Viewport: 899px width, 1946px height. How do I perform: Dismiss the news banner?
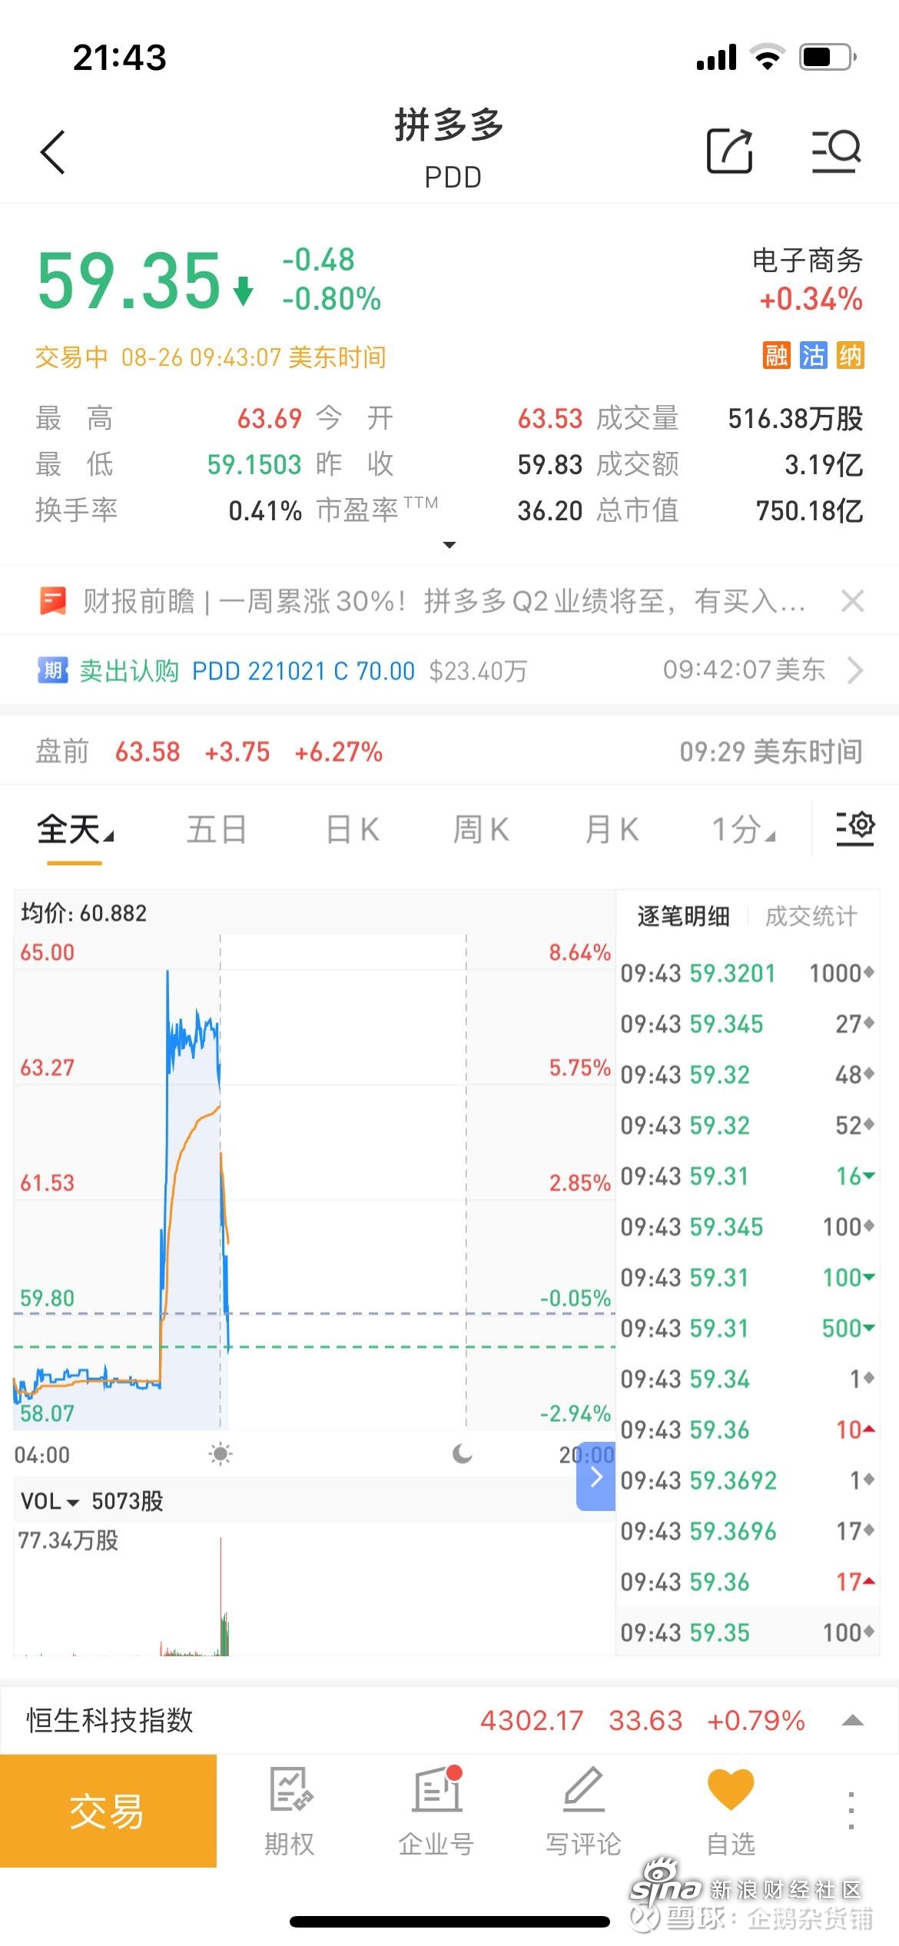coord(852,601)
